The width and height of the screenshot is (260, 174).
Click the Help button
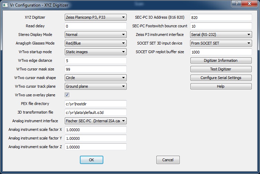point(221,86)
